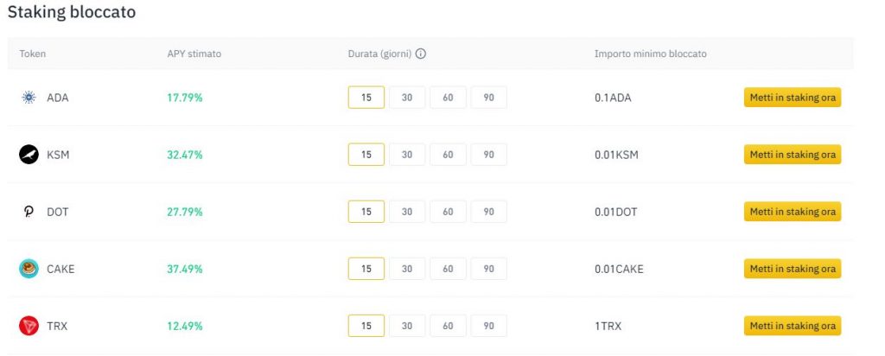Start staking TRX now
Viewport: 885px width, 356px height.
(793, 326)
